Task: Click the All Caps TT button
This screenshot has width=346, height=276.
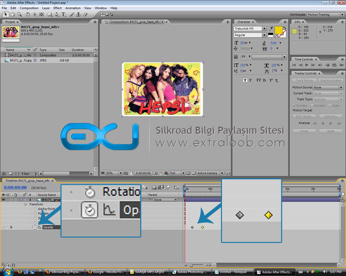Action: [258, 80]
